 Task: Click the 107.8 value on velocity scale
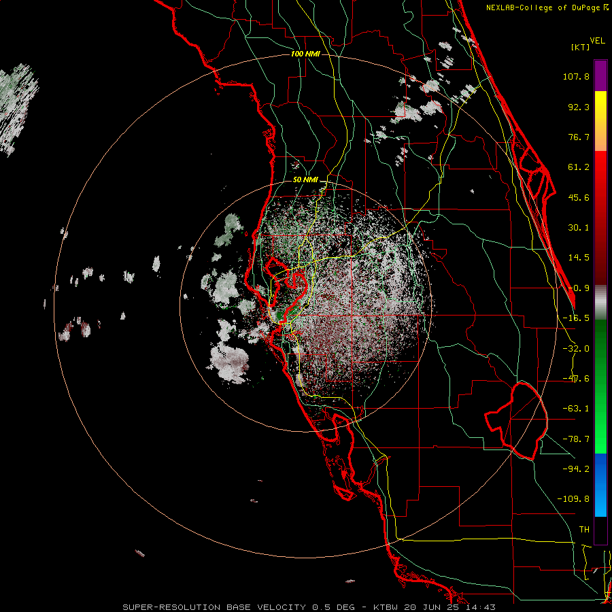point(576,76)
